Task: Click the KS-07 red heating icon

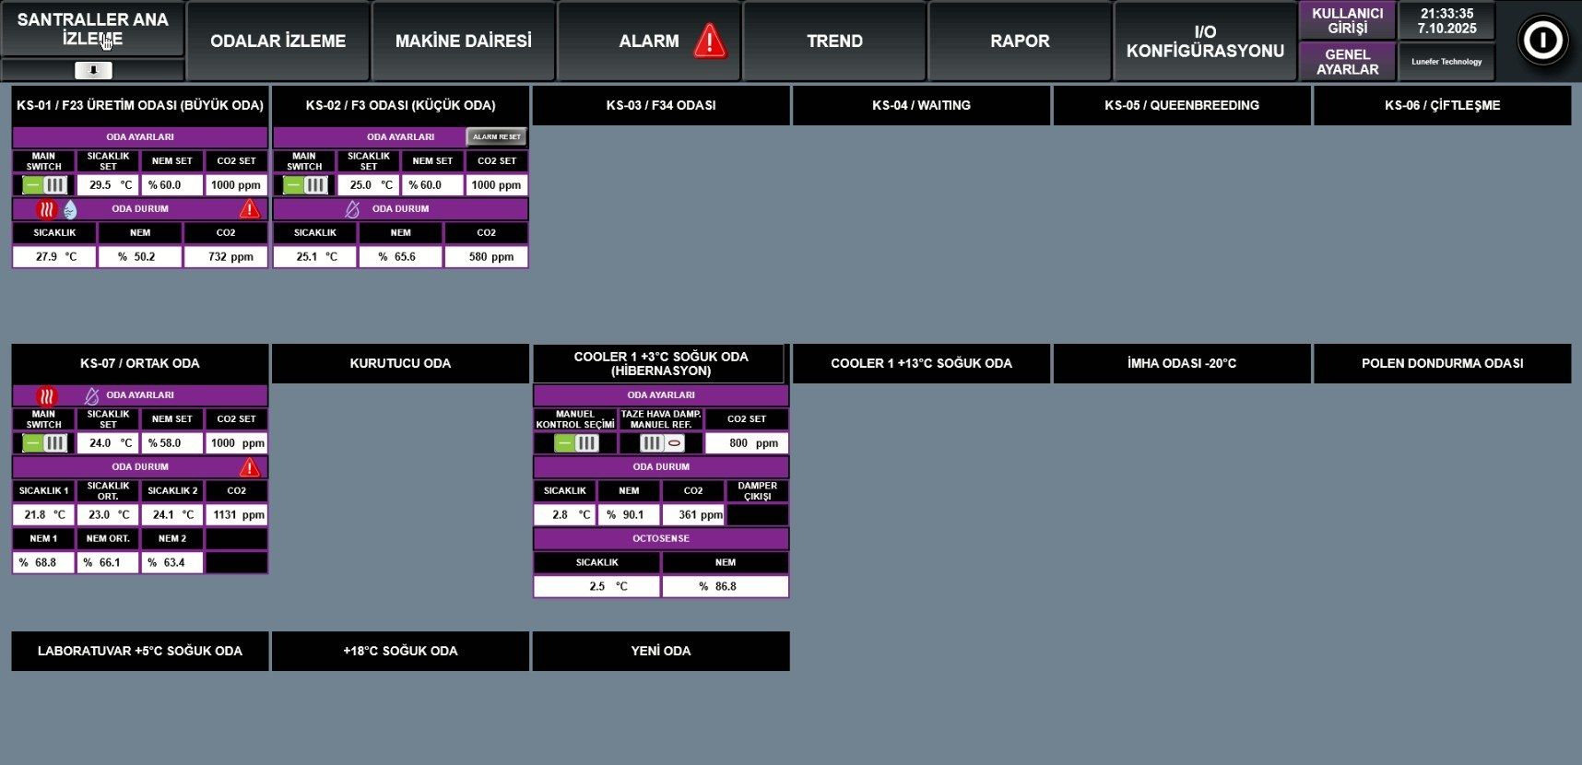Action: click(x=47, y=395)
